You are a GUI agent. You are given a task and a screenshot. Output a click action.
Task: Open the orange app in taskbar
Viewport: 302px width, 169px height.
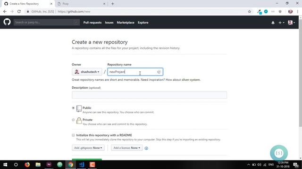(92, 165)
